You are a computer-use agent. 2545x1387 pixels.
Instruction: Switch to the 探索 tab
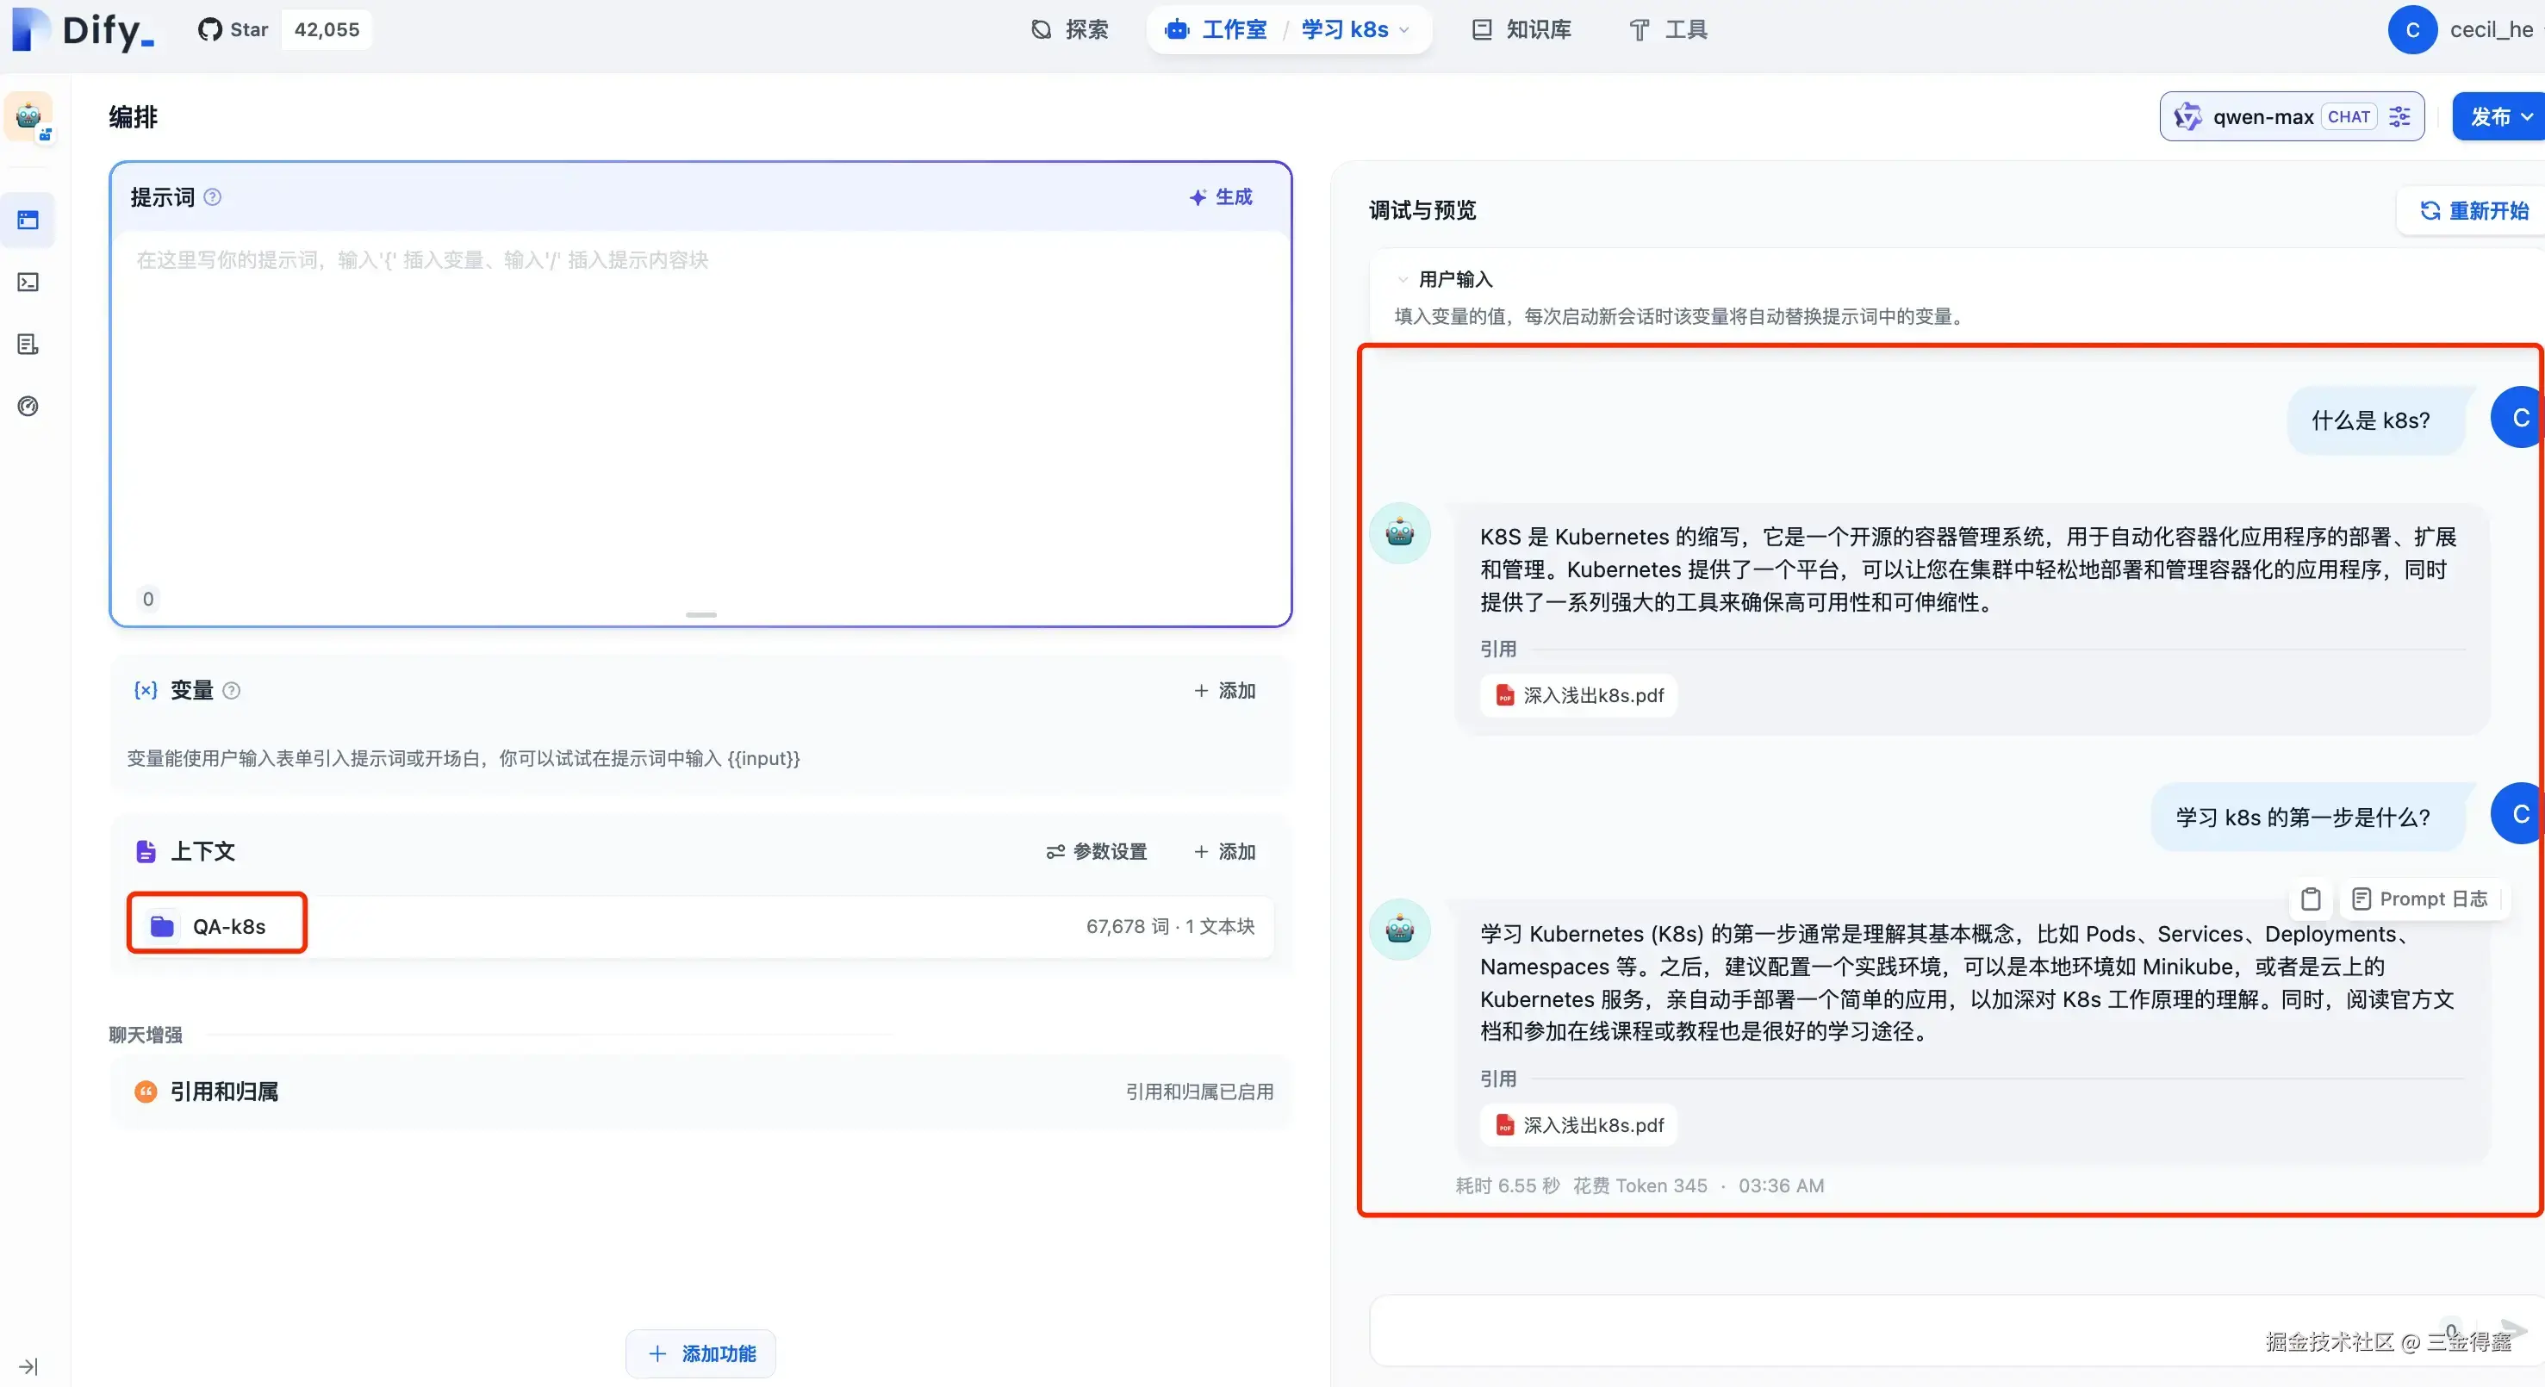tap(1070, 29)
